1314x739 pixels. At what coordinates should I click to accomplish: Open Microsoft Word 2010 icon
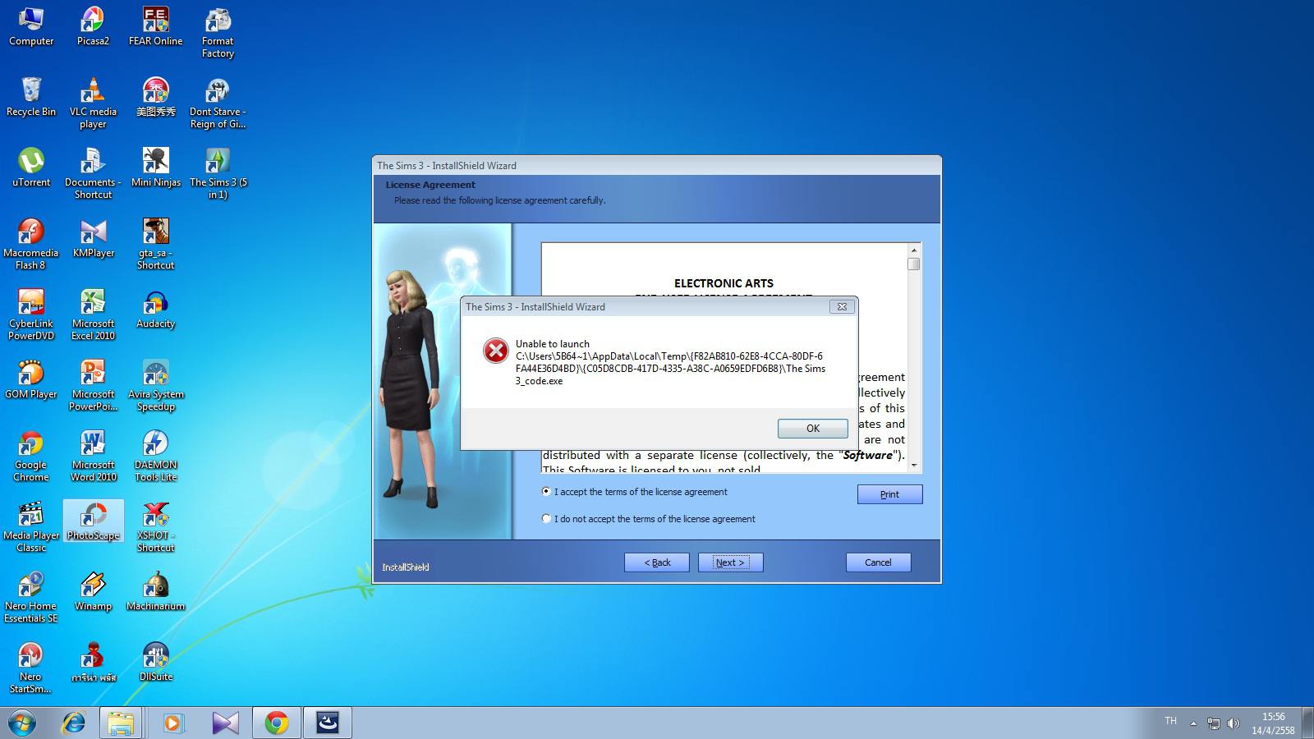pyautogui.click(x=93, y=456)
